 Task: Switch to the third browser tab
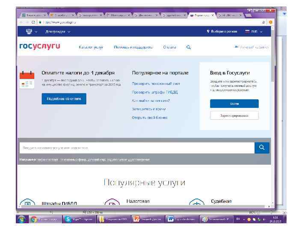(x=89, y=15)
